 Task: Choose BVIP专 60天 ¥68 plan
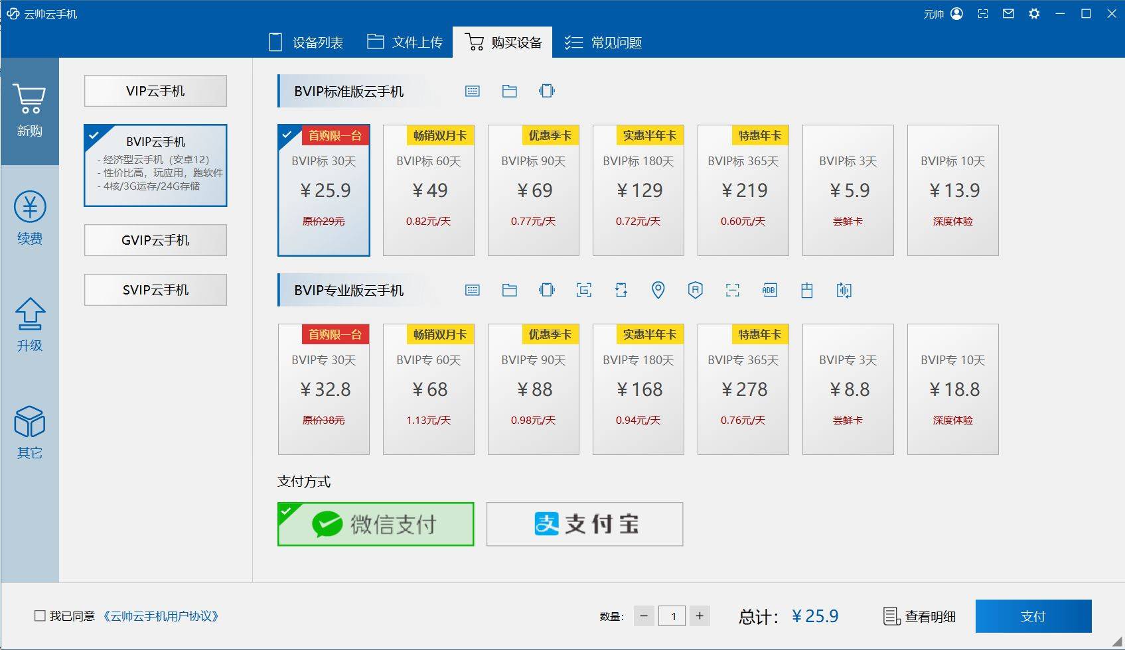pos(429,389)
